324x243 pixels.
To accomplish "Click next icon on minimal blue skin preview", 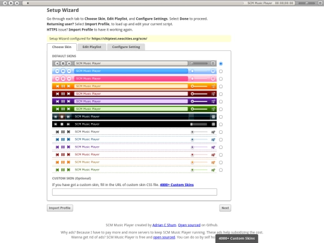I will [68, 139].
